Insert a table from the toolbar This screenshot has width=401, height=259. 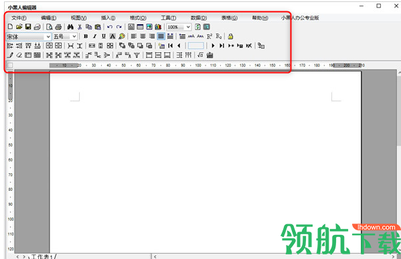[140, 27]
